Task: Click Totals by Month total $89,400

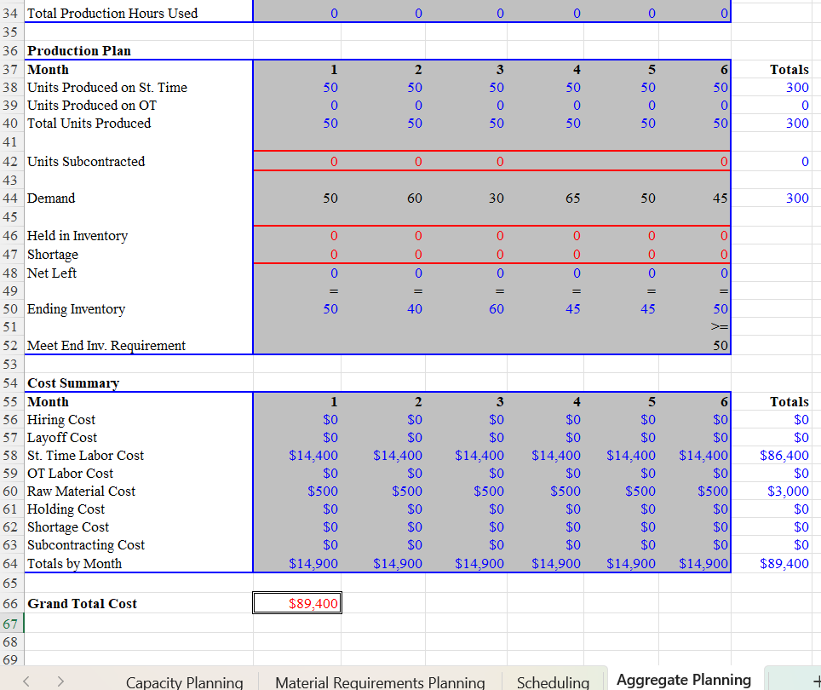Action: coord(784,563)
